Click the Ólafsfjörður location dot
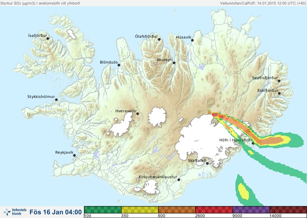This screenshot has height=218, width=307. pos(159,39)
